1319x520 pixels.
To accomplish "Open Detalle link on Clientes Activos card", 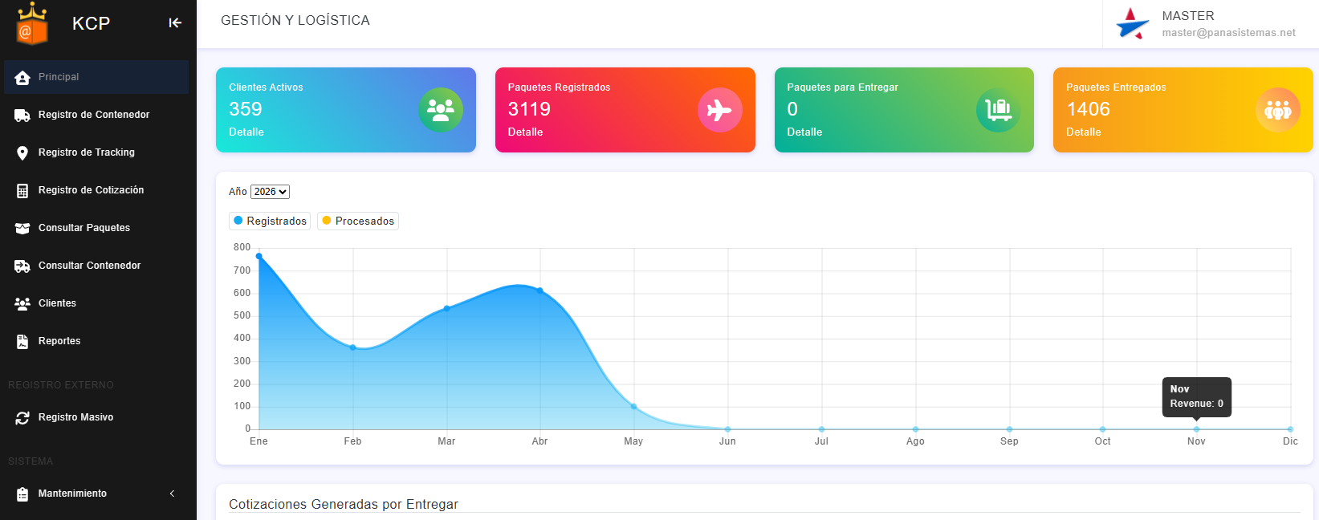I will click(x=246, y=132).
